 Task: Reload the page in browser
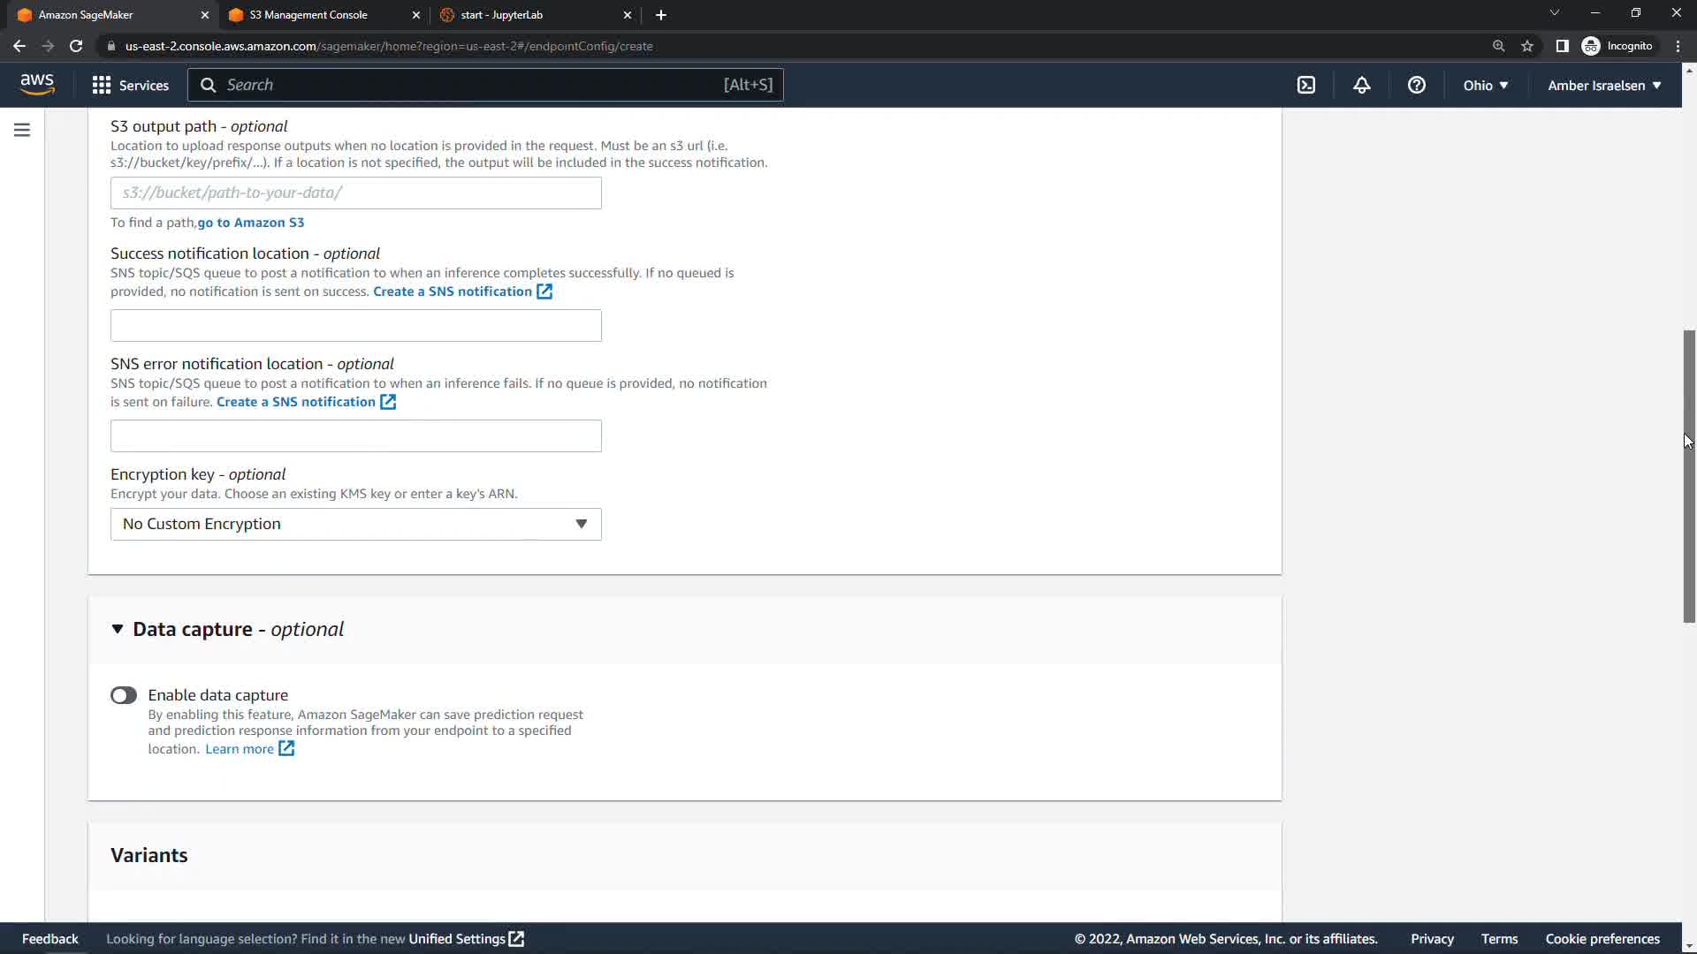(x=76, y=46)
